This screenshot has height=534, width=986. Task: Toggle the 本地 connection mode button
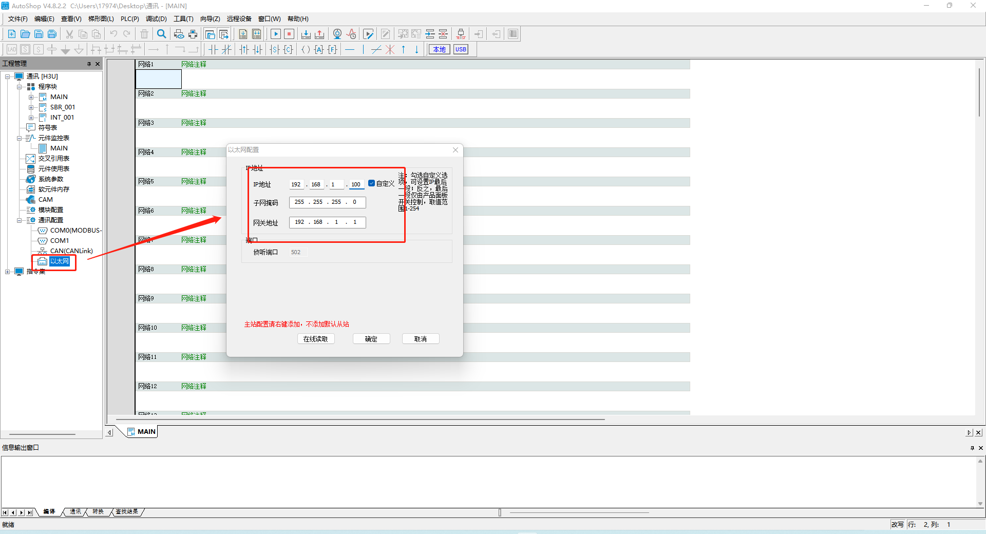[x=439, y=49]
